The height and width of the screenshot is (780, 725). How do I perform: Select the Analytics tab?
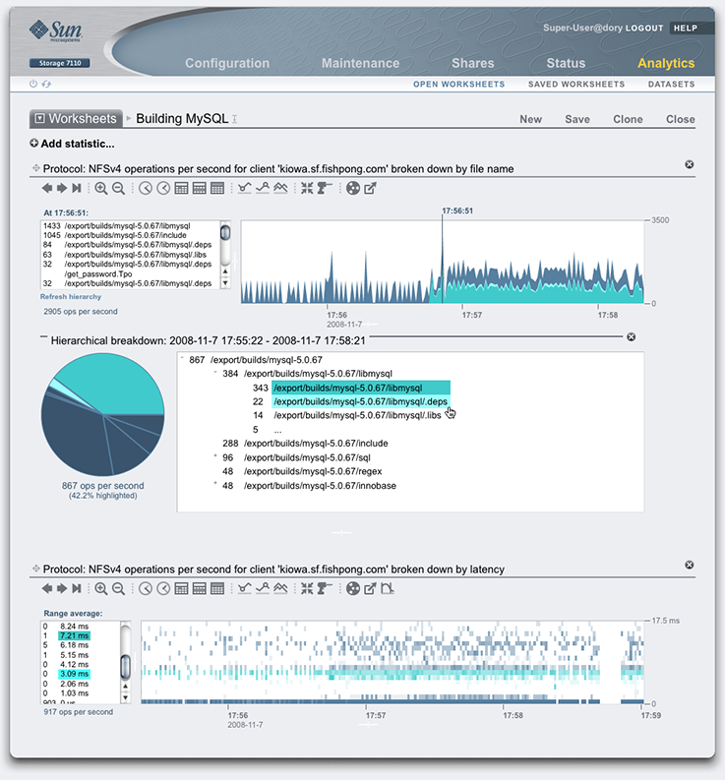click(666, 63)
